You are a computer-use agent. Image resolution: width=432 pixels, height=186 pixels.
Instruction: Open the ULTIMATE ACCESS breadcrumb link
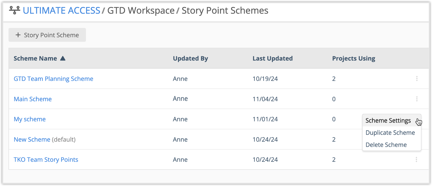click(61, 11)
